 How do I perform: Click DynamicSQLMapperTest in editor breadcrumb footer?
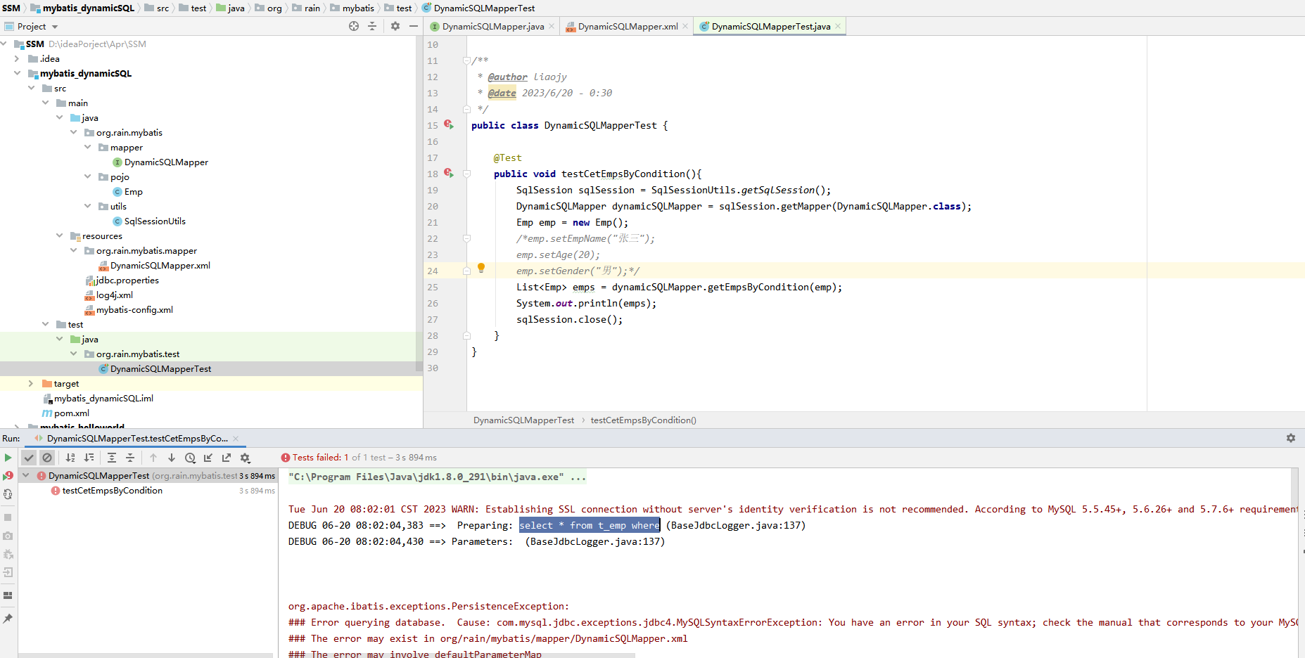point(523,420)
